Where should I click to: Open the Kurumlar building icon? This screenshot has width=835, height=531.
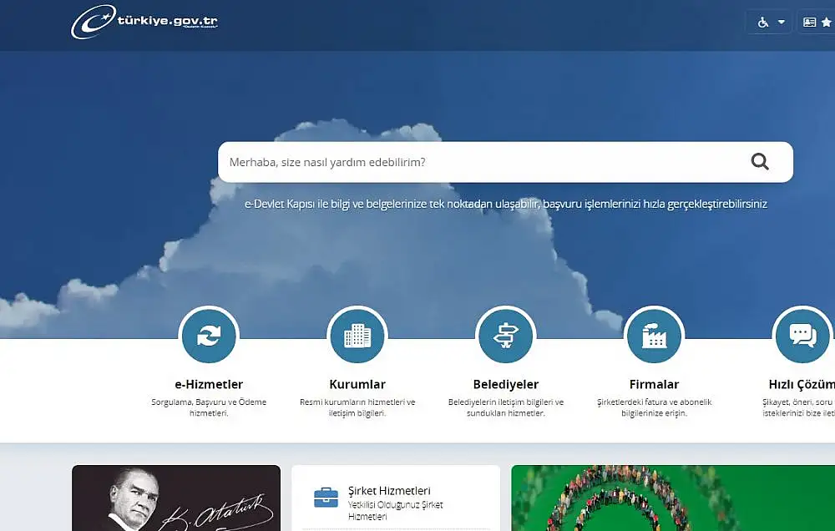click(357, 336)
